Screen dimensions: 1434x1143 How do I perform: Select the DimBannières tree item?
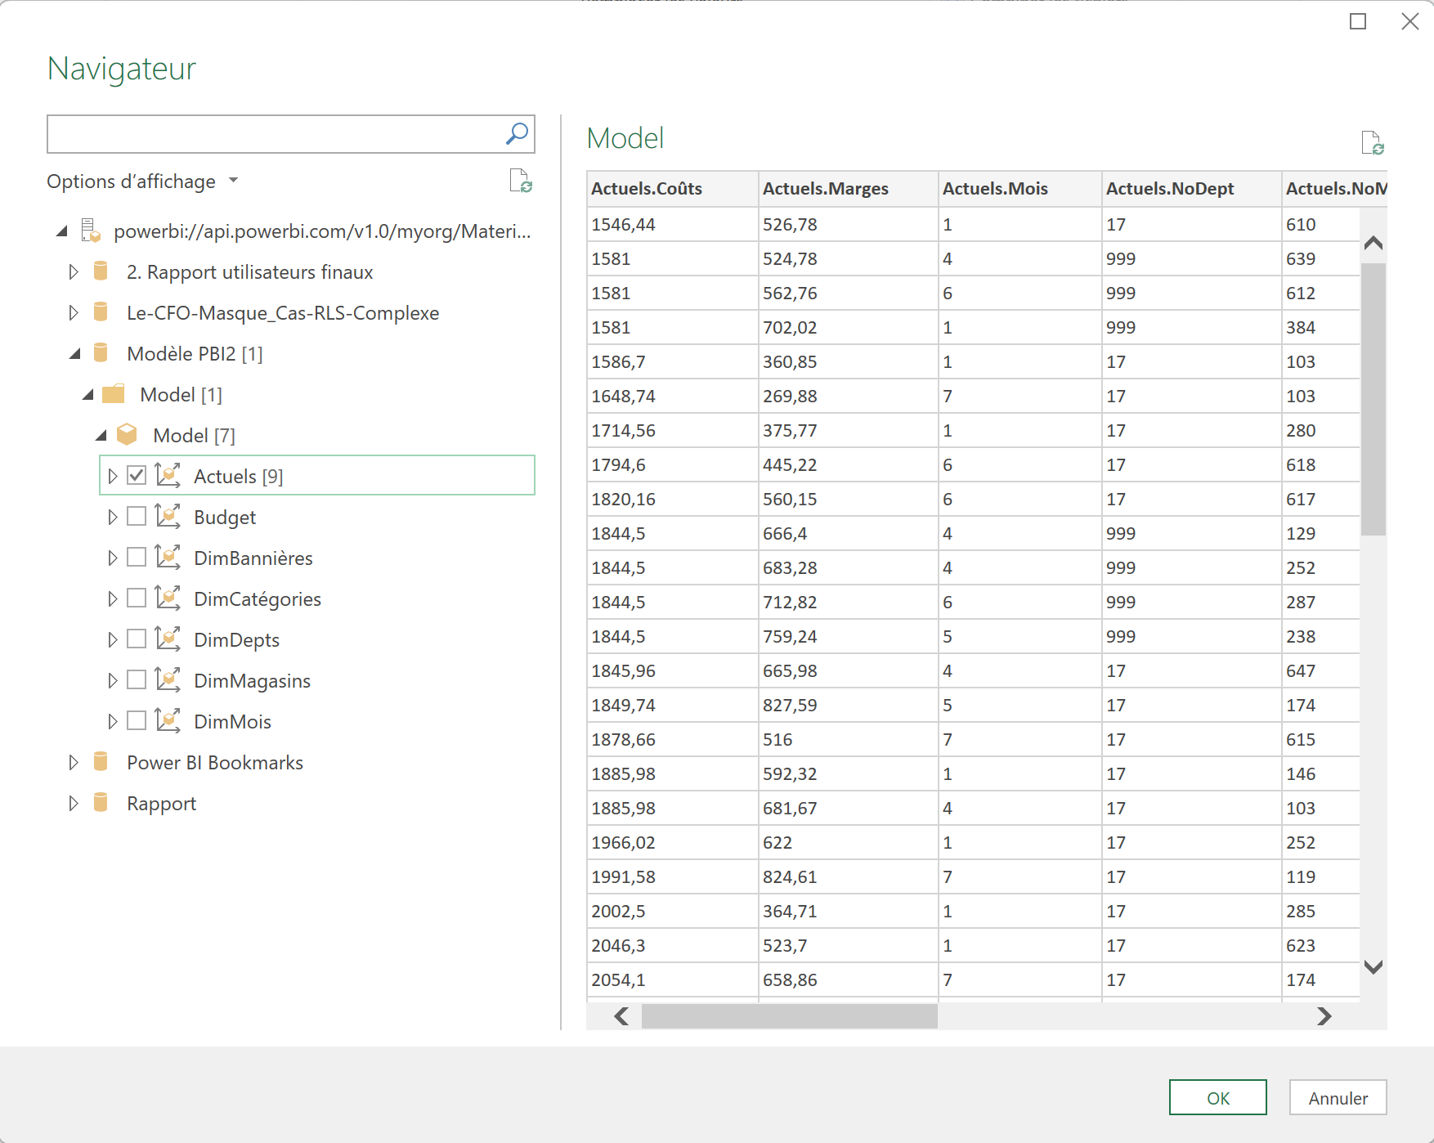(253, 558)
